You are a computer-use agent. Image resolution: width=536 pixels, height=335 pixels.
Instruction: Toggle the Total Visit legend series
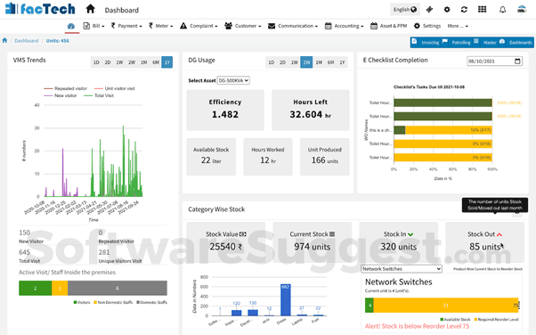pos(99,95)
